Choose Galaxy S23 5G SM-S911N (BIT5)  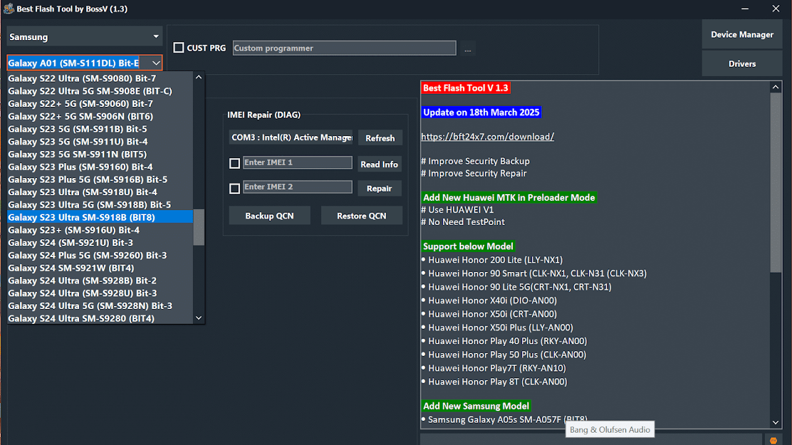point(100,154)
